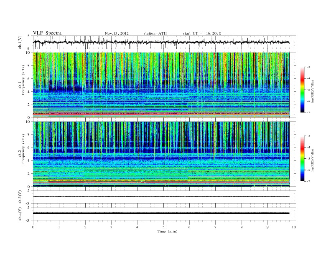331x255 pixels.
Task: Click the "VLF Spectra" title text
Action: tap(47, 33)
